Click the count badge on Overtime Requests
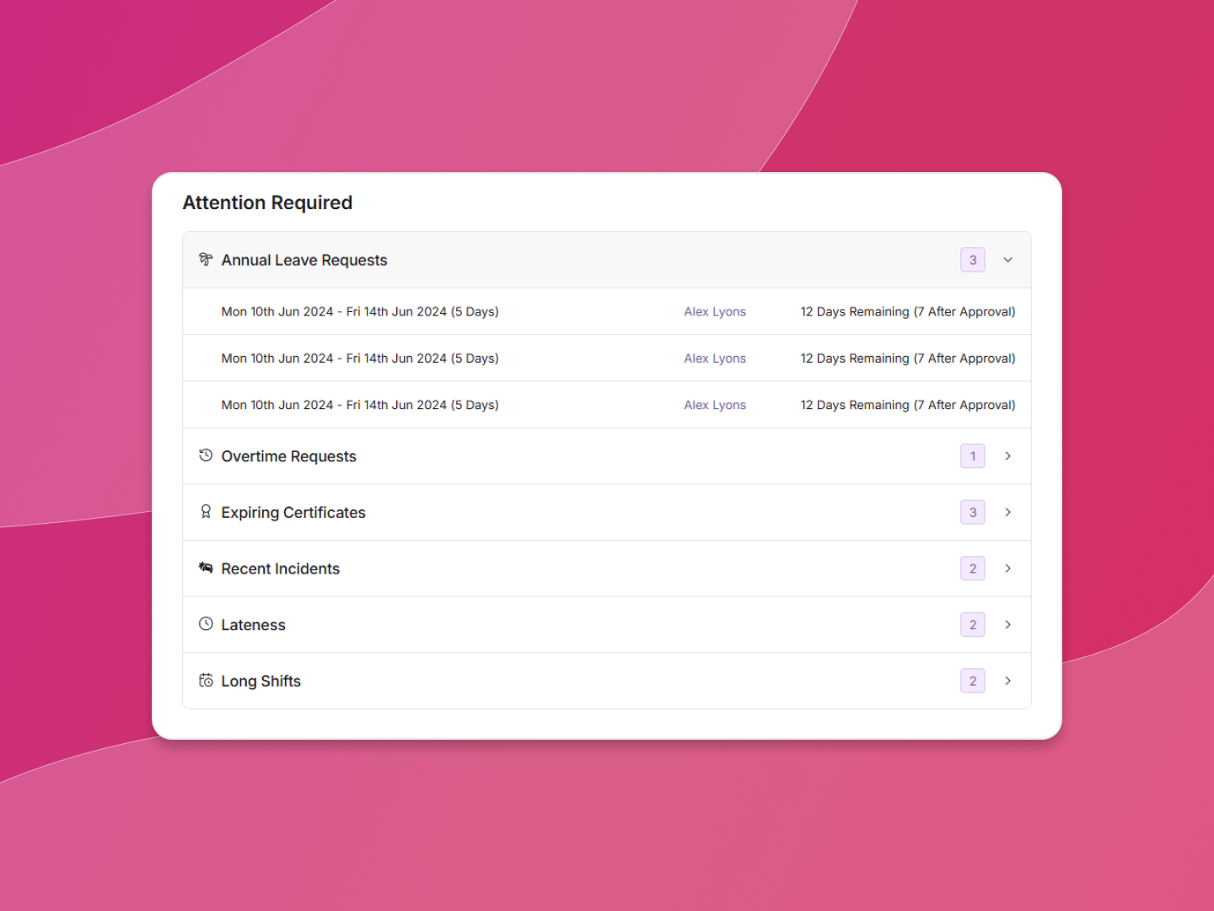The height and width of the screenshot is (911, 1214). click(x=972, y=456)
